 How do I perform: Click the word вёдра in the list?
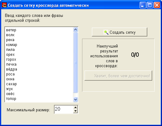pyautogui.click(x=12, y=69)
